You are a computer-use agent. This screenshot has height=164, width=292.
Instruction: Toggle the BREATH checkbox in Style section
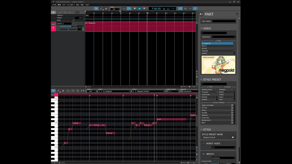(x=203, y=154)
